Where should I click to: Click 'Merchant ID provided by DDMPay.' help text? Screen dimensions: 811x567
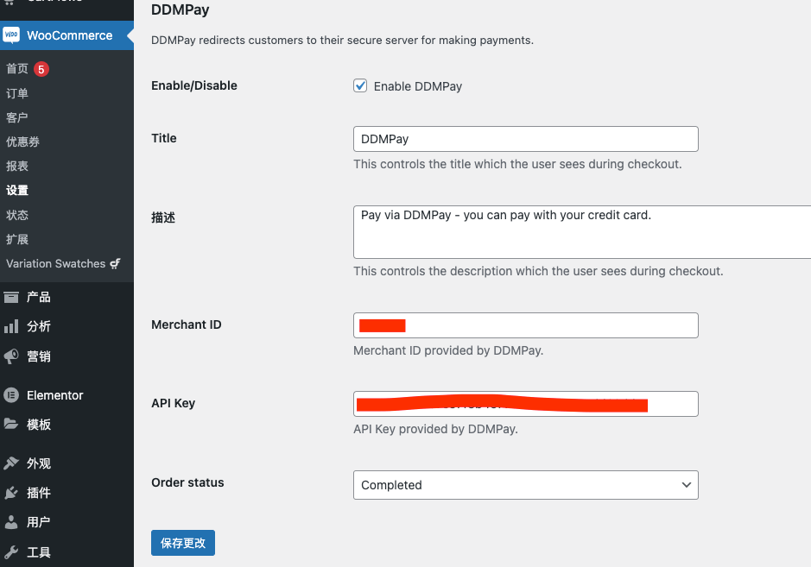[448, 350]
